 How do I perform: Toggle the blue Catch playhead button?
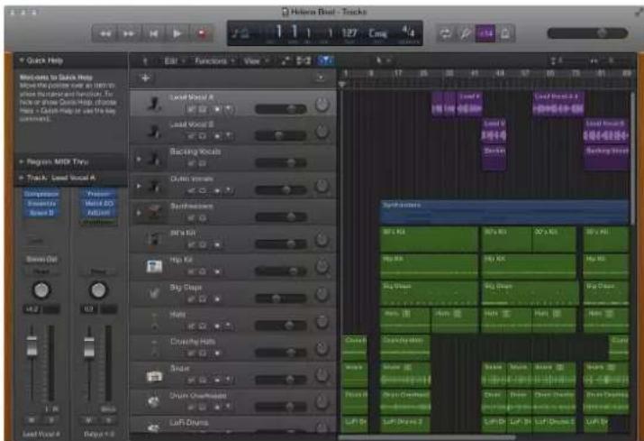[x=326, y=61]
